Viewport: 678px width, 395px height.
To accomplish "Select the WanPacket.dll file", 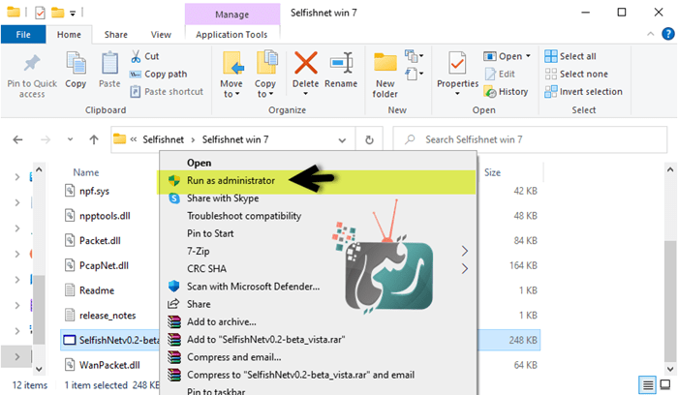I will [x=108, y=365].
